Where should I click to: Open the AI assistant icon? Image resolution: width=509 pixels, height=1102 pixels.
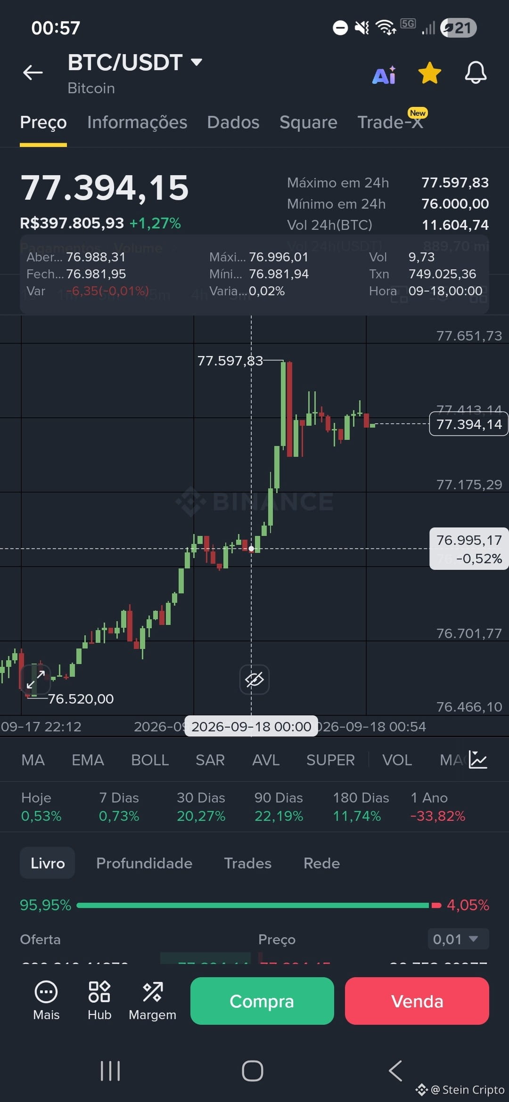(x=384, y=74)
